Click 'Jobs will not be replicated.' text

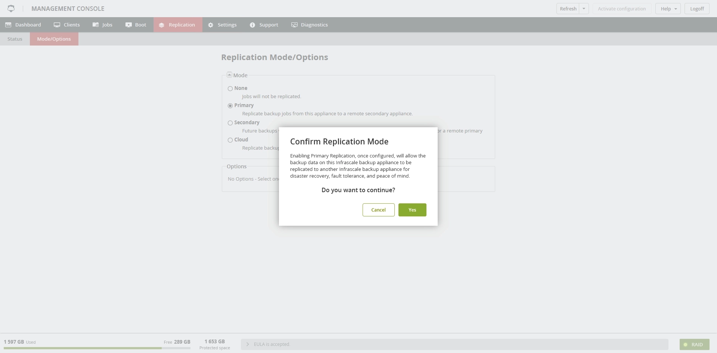tap(271, 96)
